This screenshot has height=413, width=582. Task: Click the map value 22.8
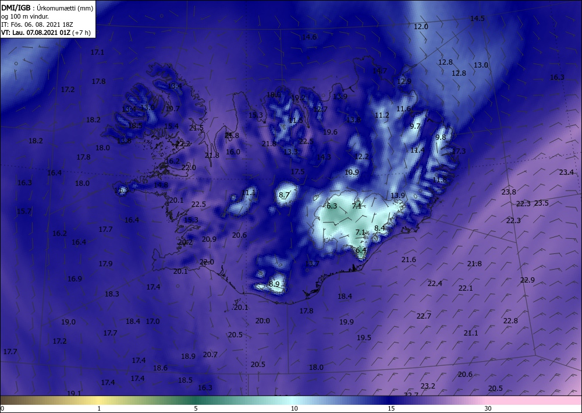(x=510, y=320)
